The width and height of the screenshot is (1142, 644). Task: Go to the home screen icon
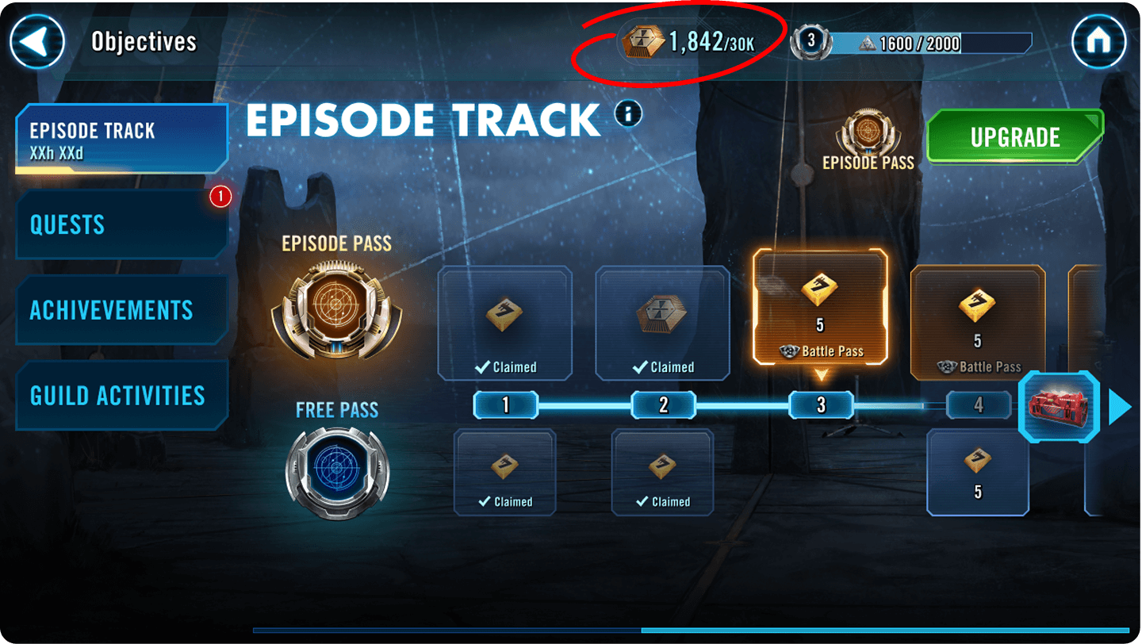(1098, 41)
